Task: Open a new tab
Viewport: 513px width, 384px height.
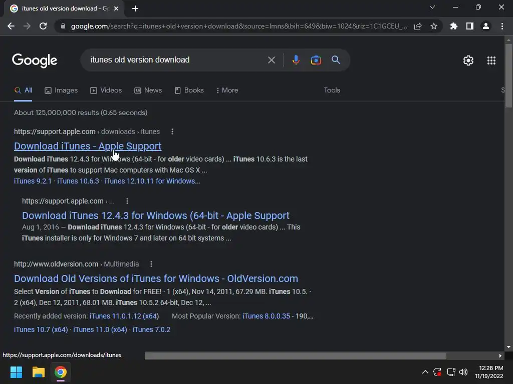Action: click(135, 8)
